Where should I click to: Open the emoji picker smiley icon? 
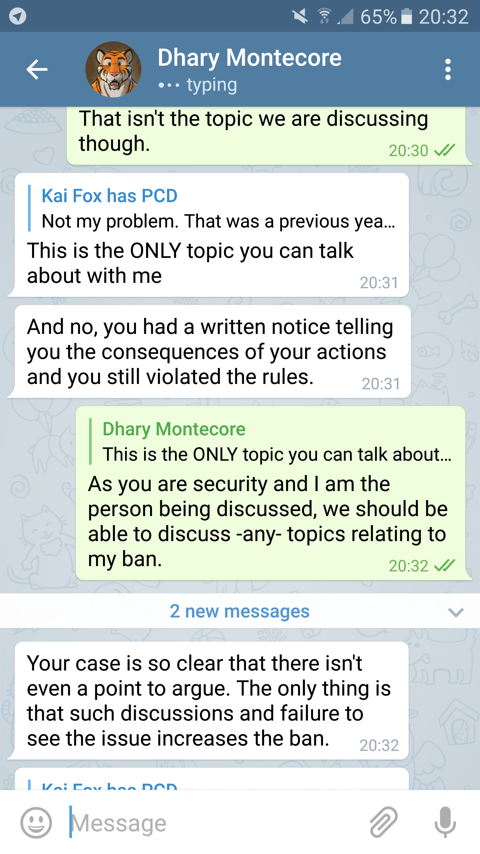[x=36, y=823]
